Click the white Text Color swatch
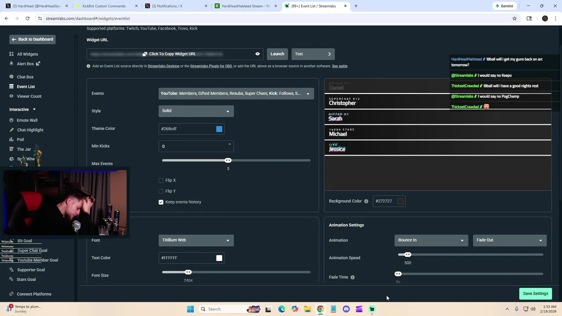Viewport: 562px width, 316px height. (219, 258)
